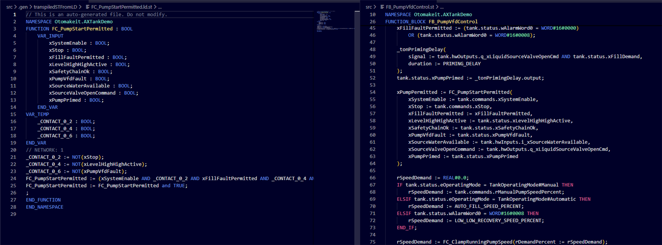Click the auto-generated file comment on line 1
662x245 pixels.
tap(96, 14)
